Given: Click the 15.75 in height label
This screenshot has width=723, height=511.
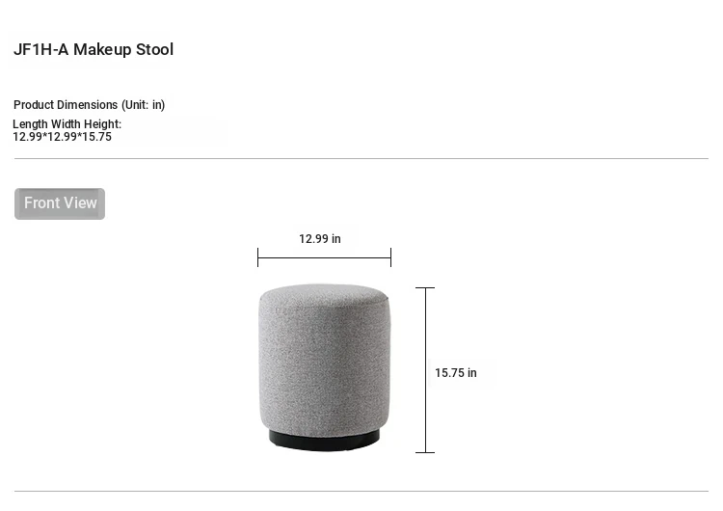Looking at the screenshot, I should [455, 373].
